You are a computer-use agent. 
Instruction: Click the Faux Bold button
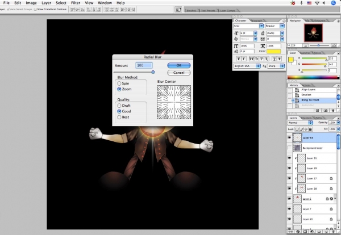[x=239, y=59]
